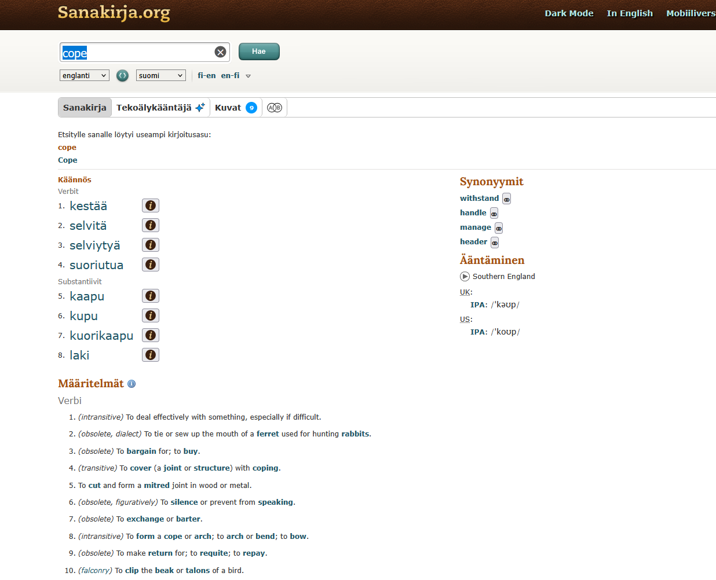
Task: Follow the bargain link in definition 3
Action: tap(141, 451)
